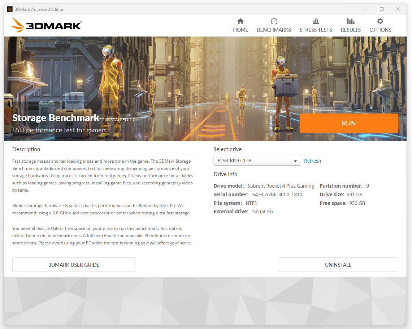This screenshot has height=329, width=412.
Task: Go to the BENCHMARKS tab label
Action: tap(274, 30)
